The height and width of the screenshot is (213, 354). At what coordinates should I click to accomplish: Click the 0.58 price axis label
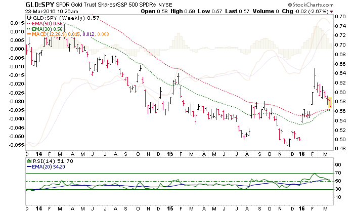[340, 102]
